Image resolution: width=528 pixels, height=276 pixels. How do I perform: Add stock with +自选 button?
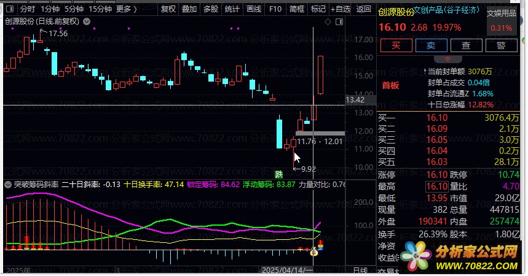click(341, 9)
